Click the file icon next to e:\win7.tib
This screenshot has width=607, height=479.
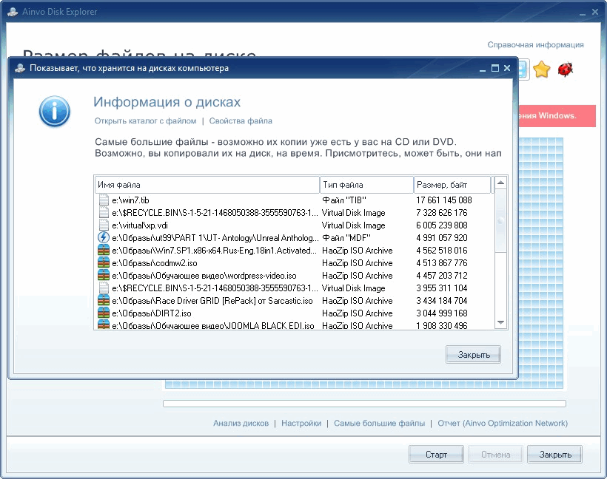click(104, 200)
